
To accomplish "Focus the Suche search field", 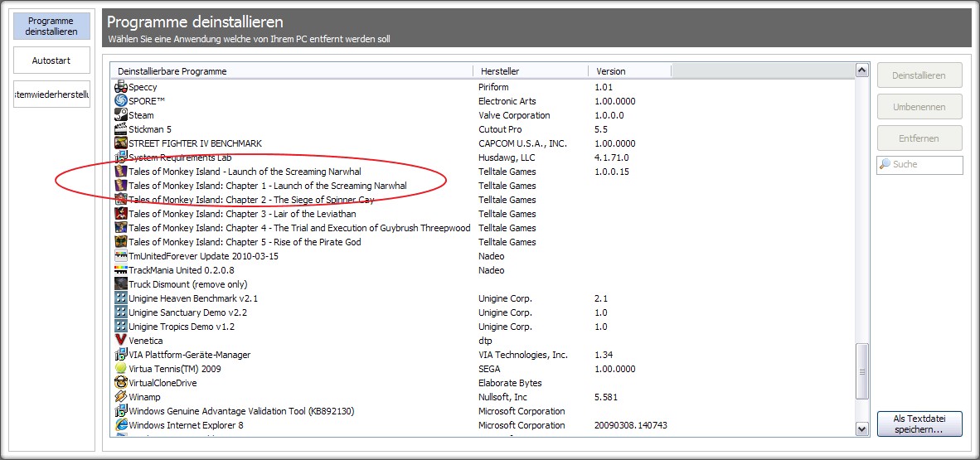I will 920,165.
